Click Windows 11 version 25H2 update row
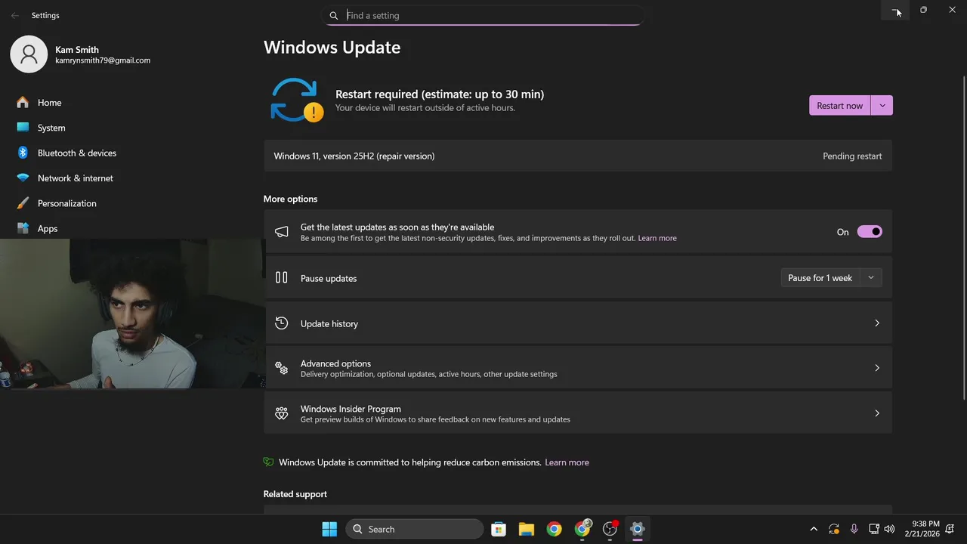Screen dimensions: 967x544 click(x=578, y=156)
